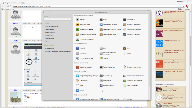This screenshot has width=192, height=108.
Task: Click inside the control center filter field
Action: 56,19
